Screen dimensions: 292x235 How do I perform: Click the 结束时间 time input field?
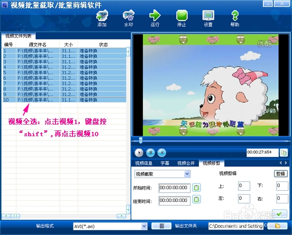pos(175,200)
